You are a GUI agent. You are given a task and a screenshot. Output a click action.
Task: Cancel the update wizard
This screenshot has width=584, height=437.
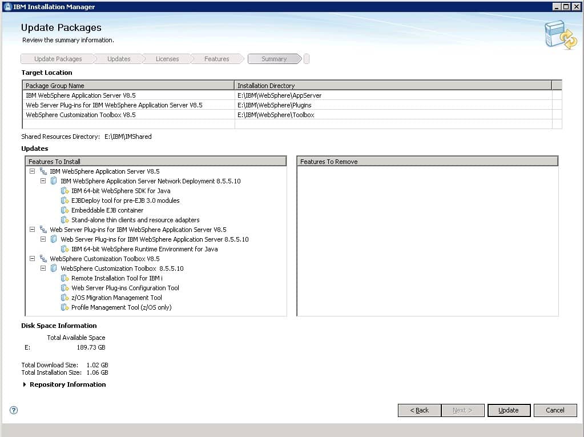555,410
